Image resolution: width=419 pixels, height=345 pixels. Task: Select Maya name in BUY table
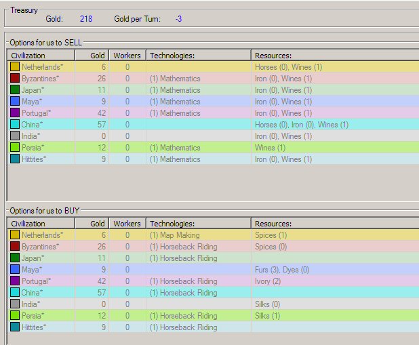32,269
